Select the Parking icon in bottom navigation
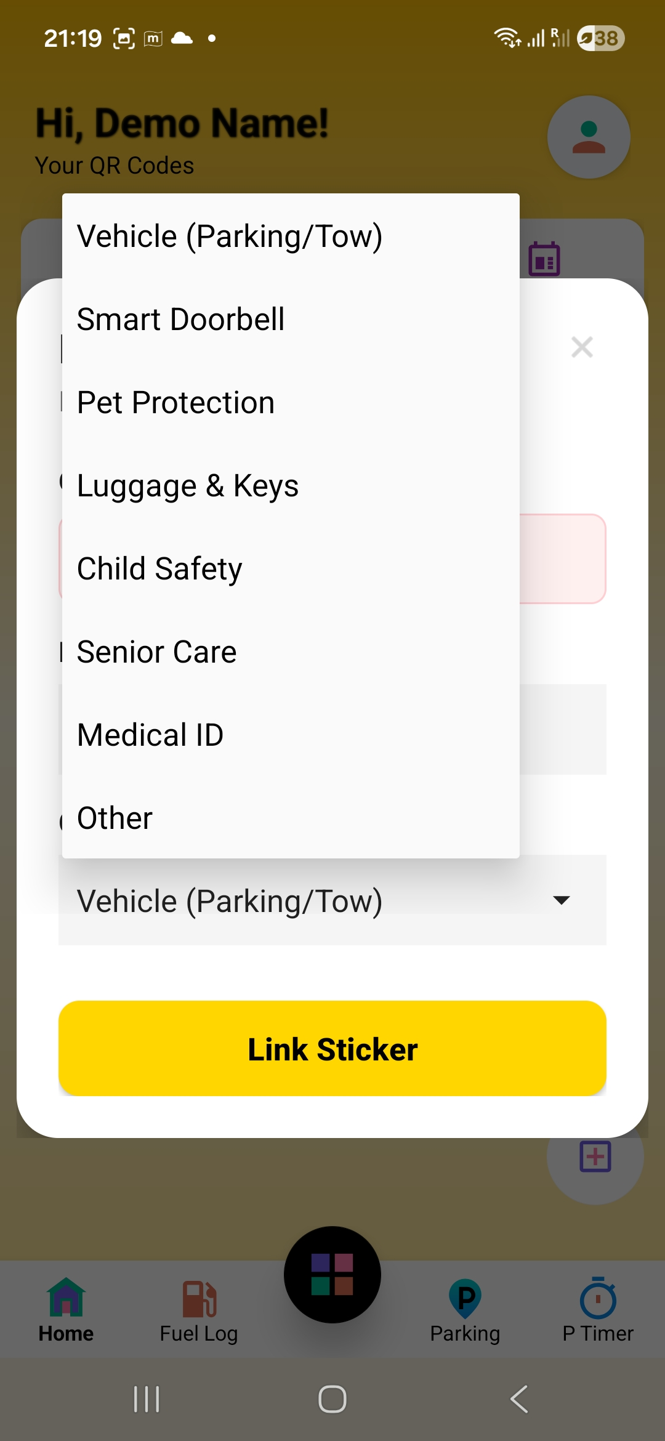The image size is (665, 1441). (465, 1312)
